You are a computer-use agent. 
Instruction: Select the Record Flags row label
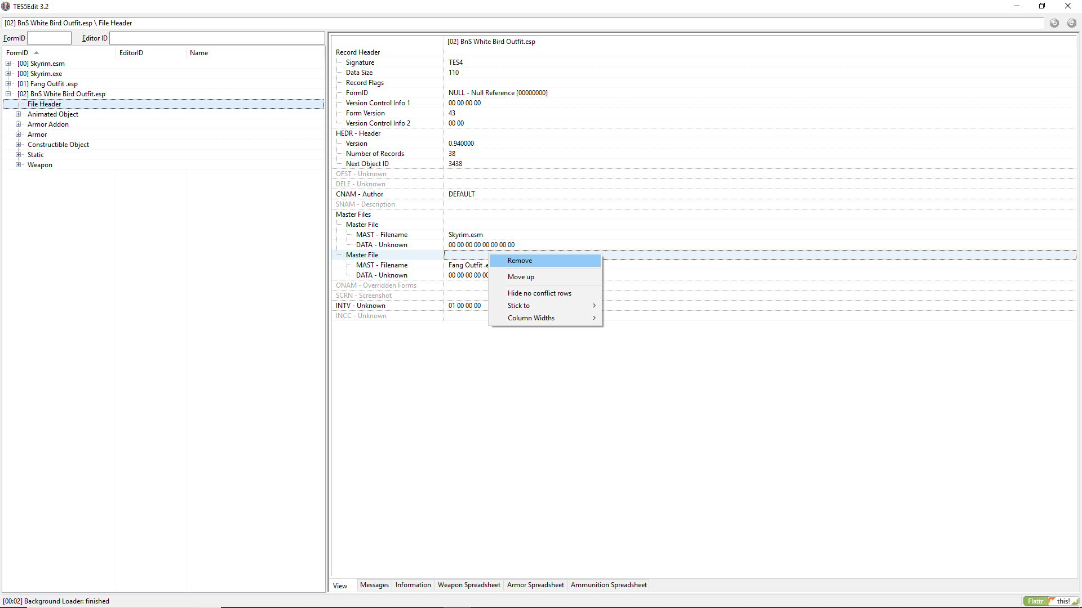[x=365, y=83]
